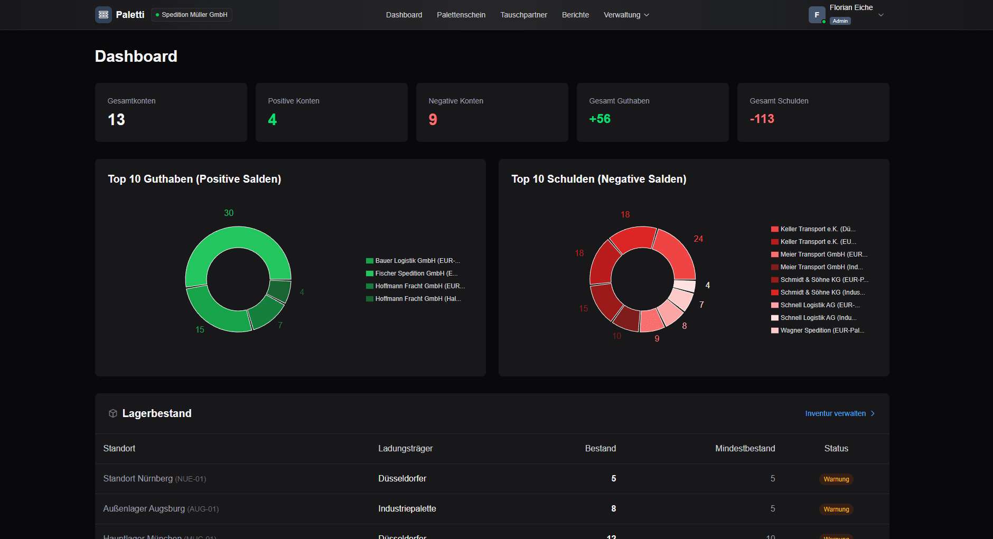
Task: Click the Paletti pallet logo icon
Action: pyautogui.click(x=103, y=14)
